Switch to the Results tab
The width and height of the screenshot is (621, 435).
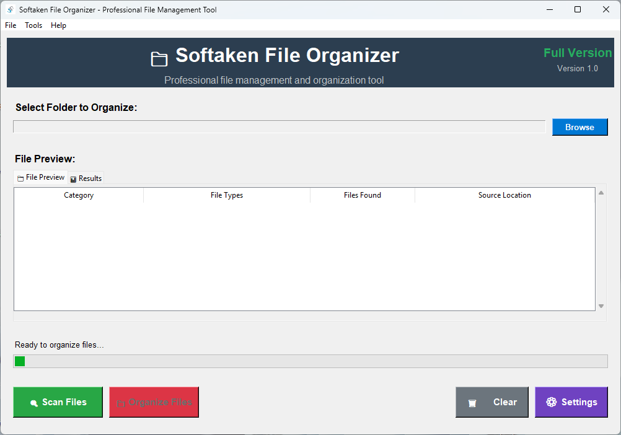[x=86, y=178]
